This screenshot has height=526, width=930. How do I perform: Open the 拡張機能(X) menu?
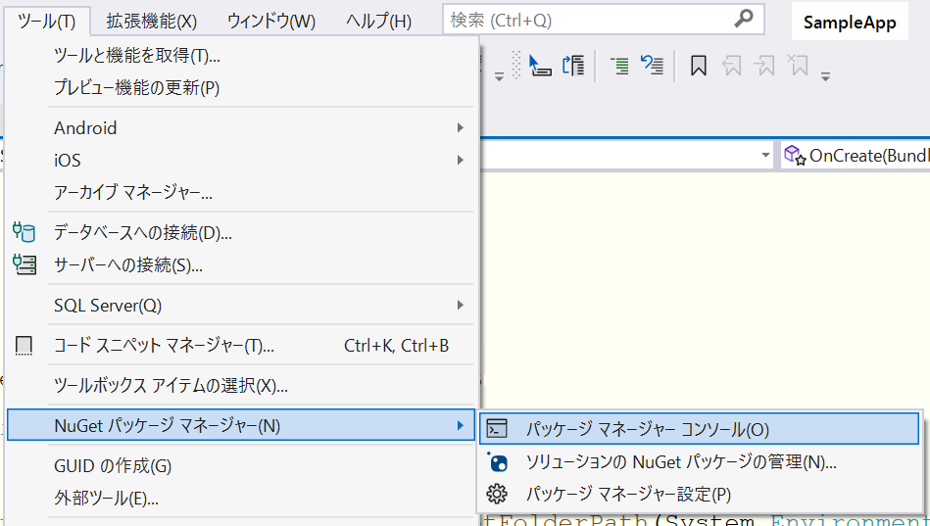pyautogui.click(x=152, y=22)
